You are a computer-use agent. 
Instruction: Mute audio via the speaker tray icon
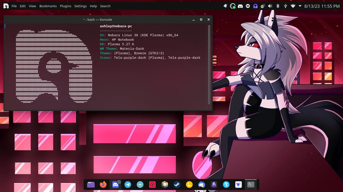270,6
